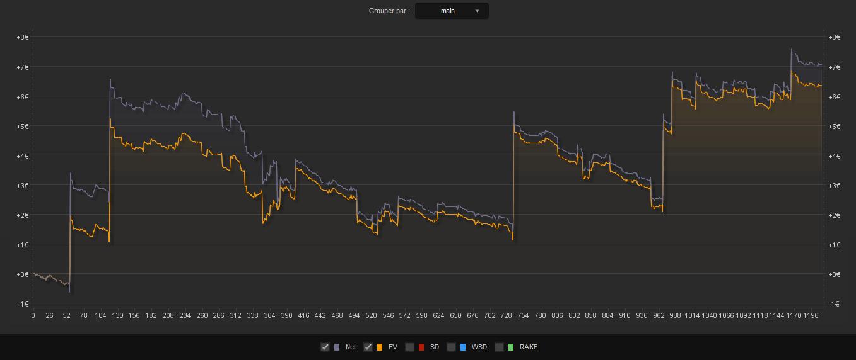Click the 'RAKE' legend label
856x360 pixels.
(x=529, y=347)
